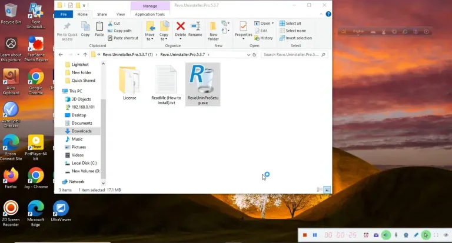This screenshot has width=452, height=243.
Task: Open Documents in navigation pane
Action: (x=82, y=123)
